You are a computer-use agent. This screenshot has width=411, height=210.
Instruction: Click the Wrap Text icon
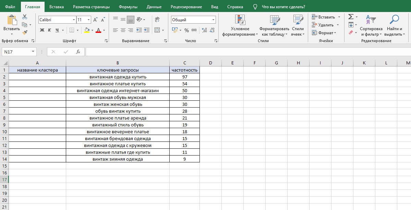coord(157,20)
